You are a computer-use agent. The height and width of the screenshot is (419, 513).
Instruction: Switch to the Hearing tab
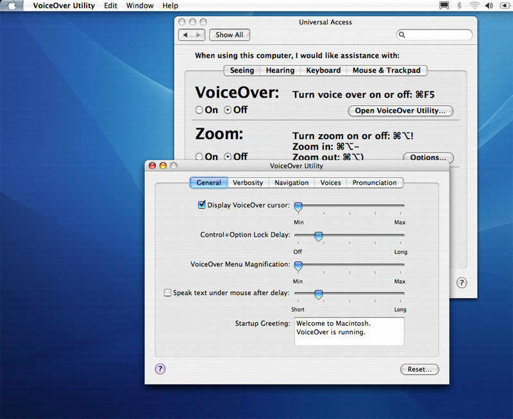click(280, 71)
